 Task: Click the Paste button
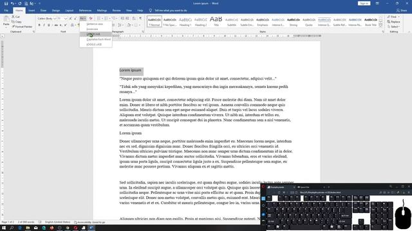click(6, 21)
